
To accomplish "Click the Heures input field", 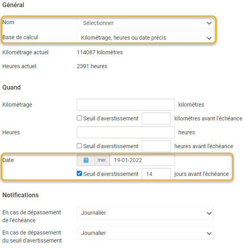I will point(125,132).
